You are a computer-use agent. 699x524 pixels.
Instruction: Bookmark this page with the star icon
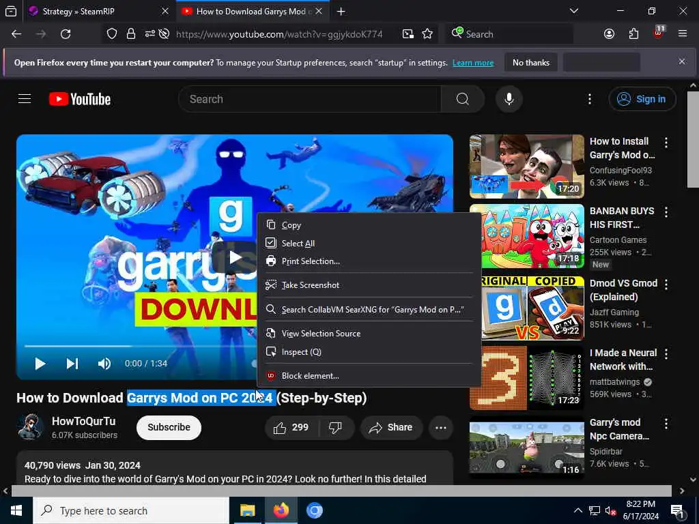click(427, 34)
